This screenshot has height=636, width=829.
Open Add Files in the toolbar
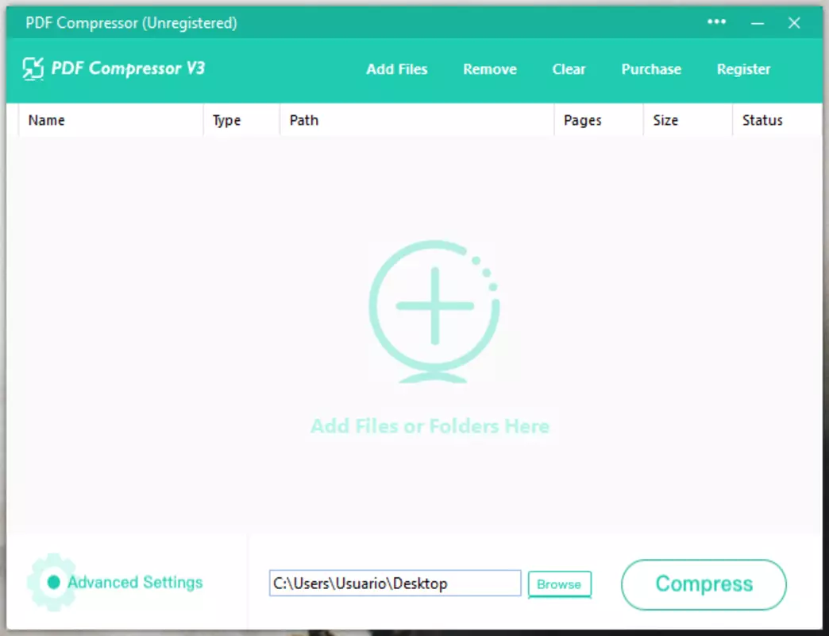(x=396, y=69)
